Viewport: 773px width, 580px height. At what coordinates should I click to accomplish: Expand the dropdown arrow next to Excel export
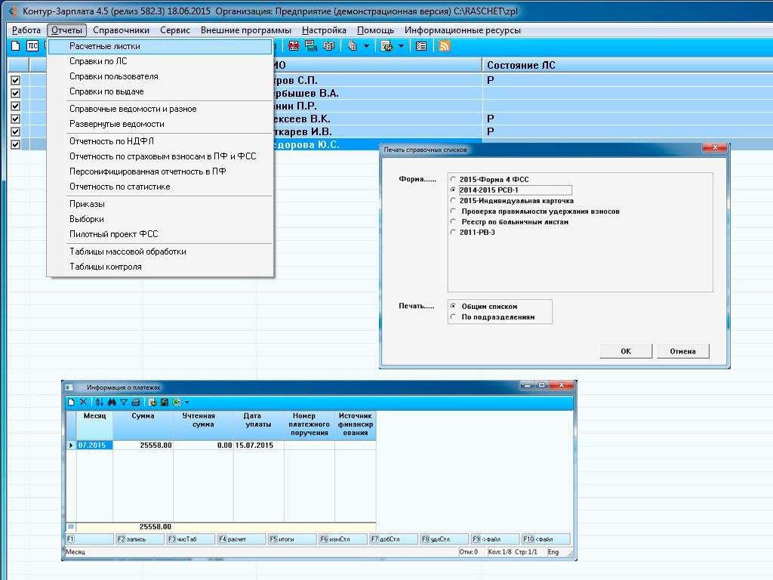(x=187, y=402)
